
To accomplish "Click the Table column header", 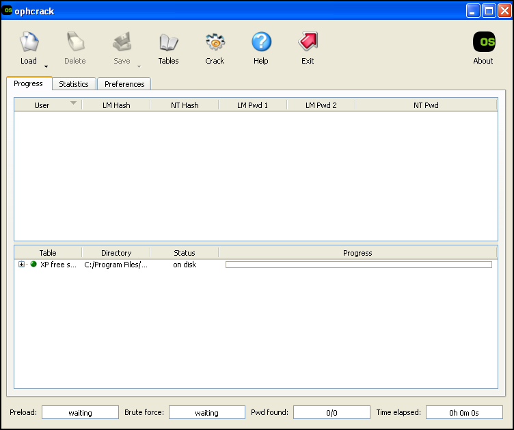I will pyautogui.click(x=48, y=253).
